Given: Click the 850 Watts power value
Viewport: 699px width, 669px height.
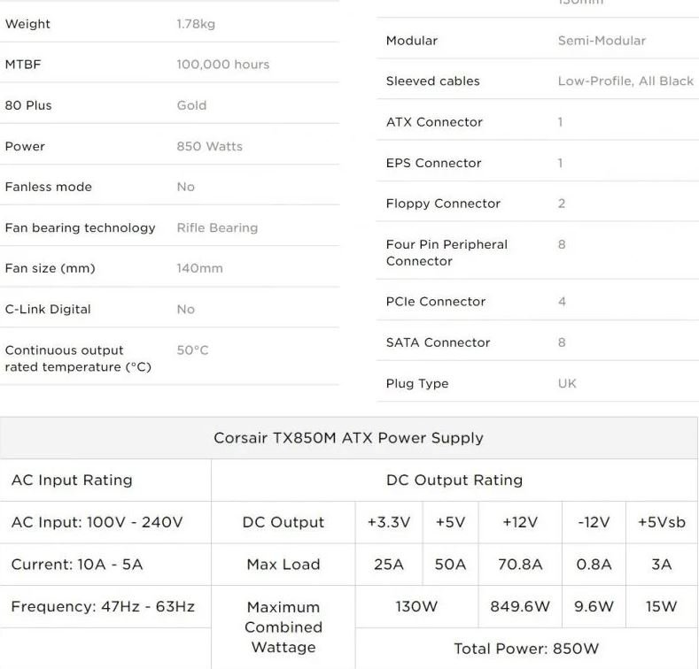Looking at the screenshot, I should coord(209,147).
